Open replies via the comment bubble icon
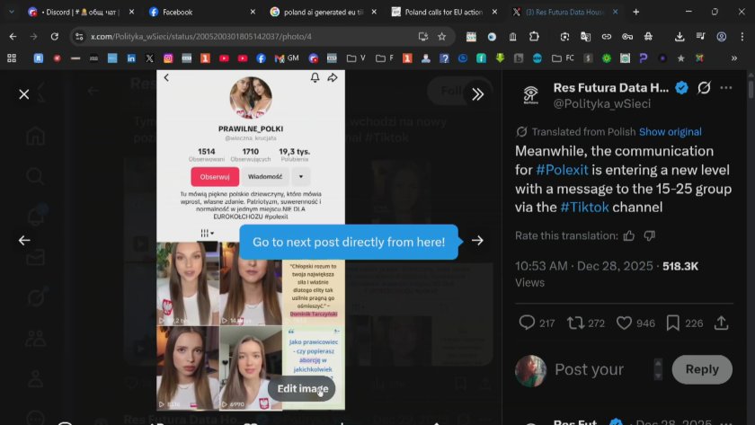Image resolution: width=755 pixels, height=425 pixels. click(527, 323)
